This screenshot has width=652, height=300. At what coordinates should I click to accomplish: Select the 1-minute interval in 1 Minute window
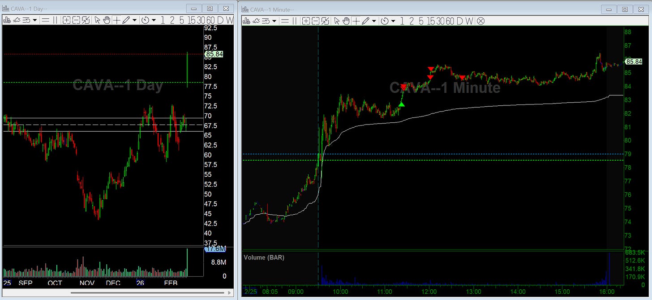pyautogui.click(x=402, y=21)
